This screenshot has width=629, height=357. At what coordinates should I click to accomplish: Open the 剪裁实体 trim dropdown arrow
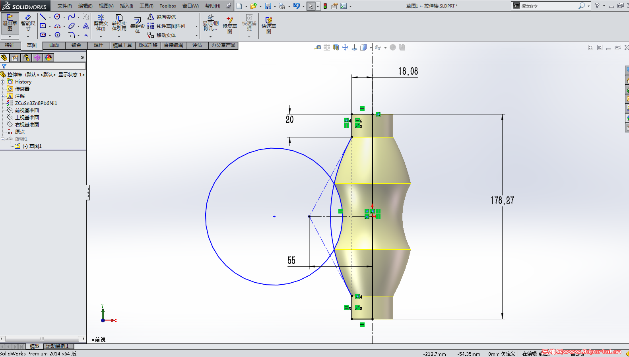[x=101, y=37]
